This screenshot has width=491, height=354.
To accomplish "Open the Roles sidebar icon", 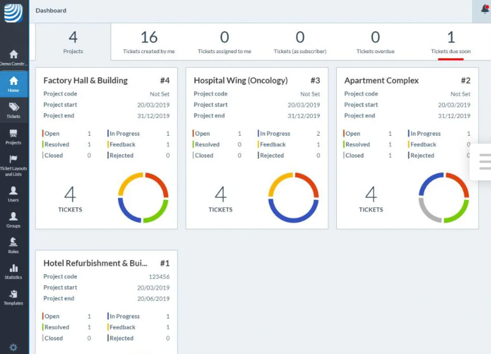I will tap(13, 245).
